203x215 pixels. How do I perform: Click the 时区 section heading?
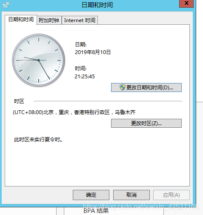[x=19, y=101]
